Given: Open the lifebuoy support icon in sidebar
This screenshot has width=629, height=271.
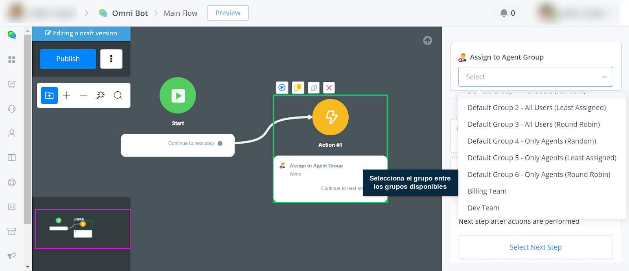Looking at the screenshot, I should coord(12,183).
